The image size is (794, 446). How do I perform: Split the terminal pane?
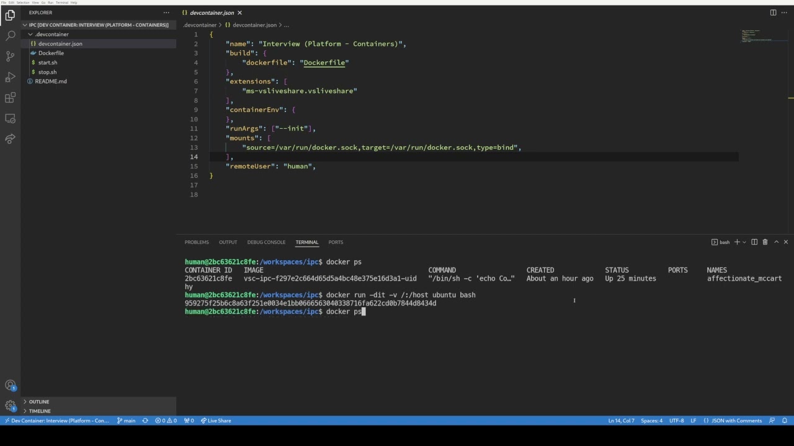pos(754,242)
